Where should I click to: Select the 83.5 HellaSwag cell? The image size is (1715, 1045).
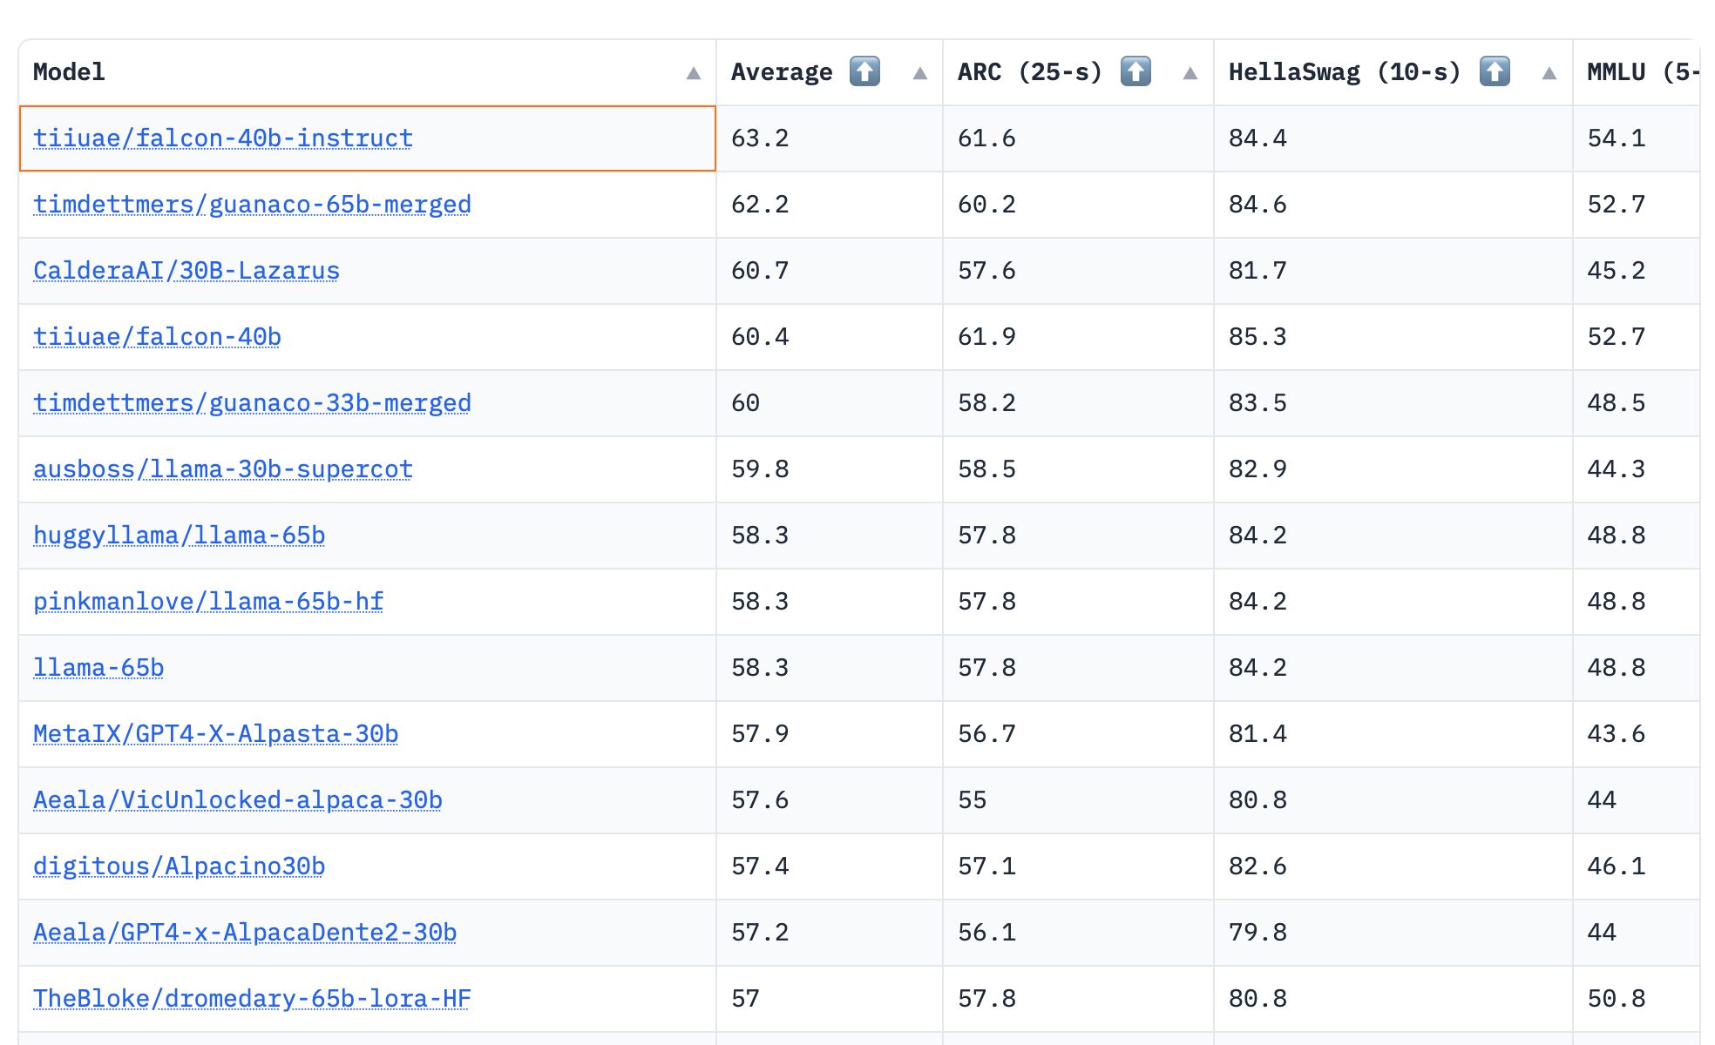click(x=1393, y=403)
